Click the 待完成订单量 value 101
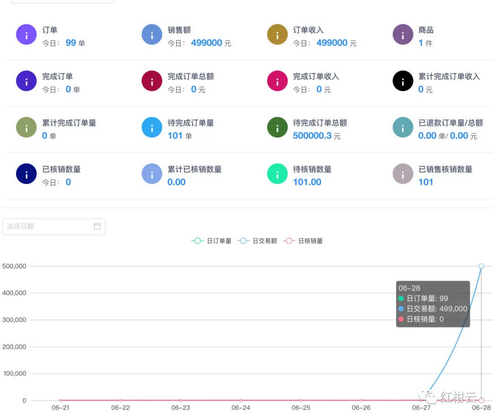Screen dimensions: 493x419 [175, 136]
